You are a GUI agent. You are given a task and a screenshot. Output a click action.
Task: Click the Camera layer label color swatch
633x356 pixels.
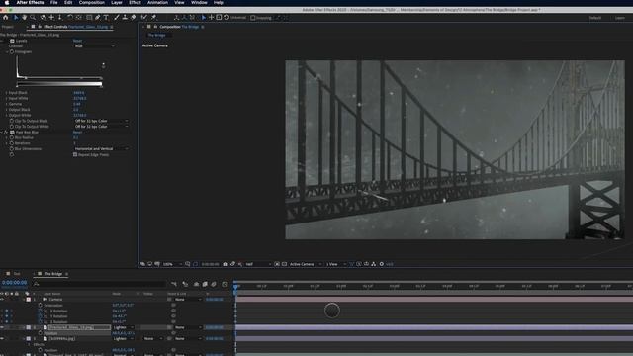[x=29, y=300]
